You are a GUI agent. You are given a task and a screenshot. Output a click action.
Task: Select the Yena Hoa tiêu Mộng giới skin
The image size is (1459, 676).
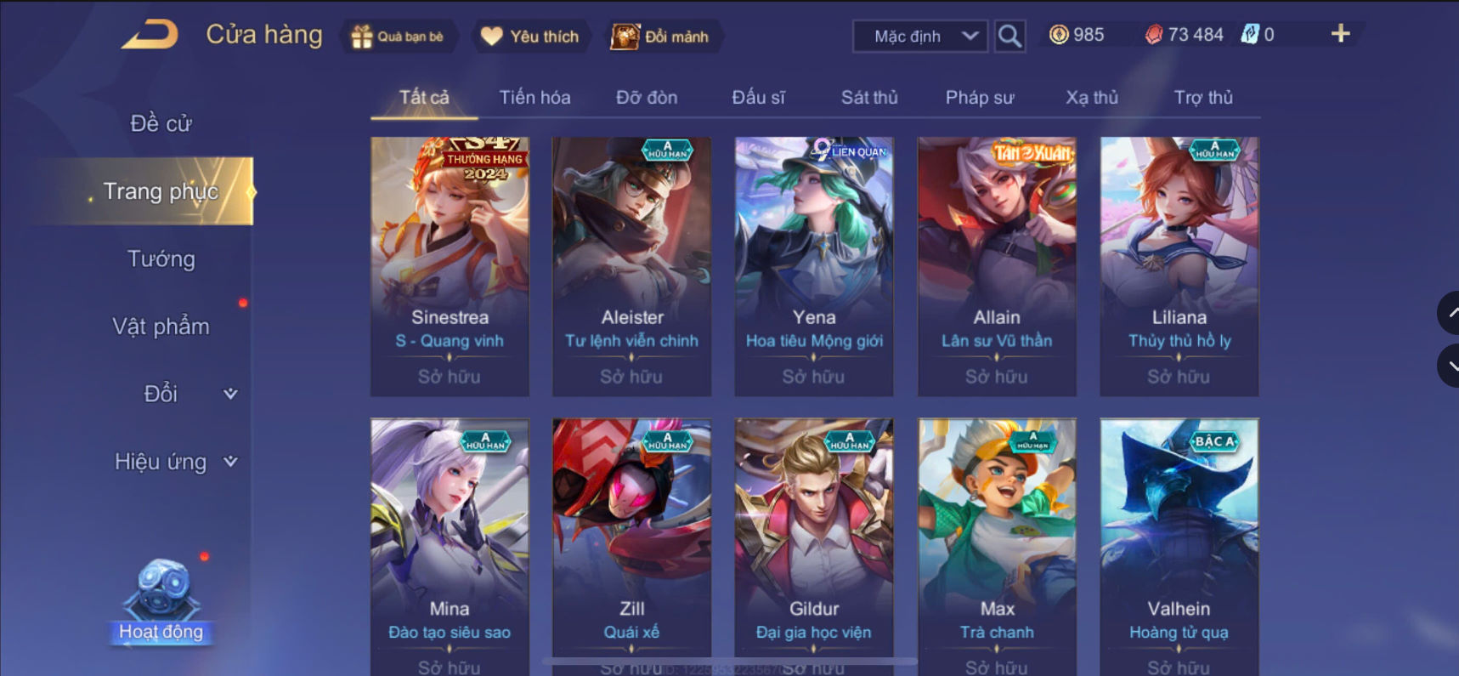click(x=814, y=266)
